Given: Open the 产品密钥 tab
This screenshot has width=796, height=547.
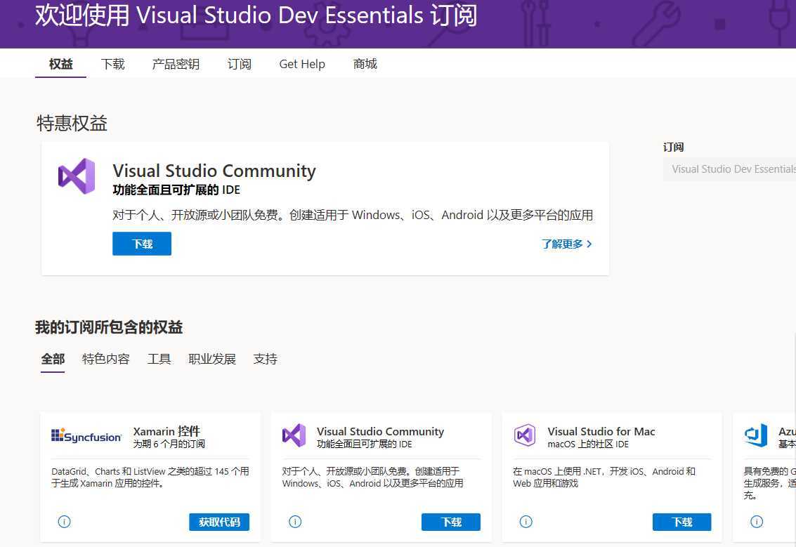Looking at the screenshot, I should point(176,64).
